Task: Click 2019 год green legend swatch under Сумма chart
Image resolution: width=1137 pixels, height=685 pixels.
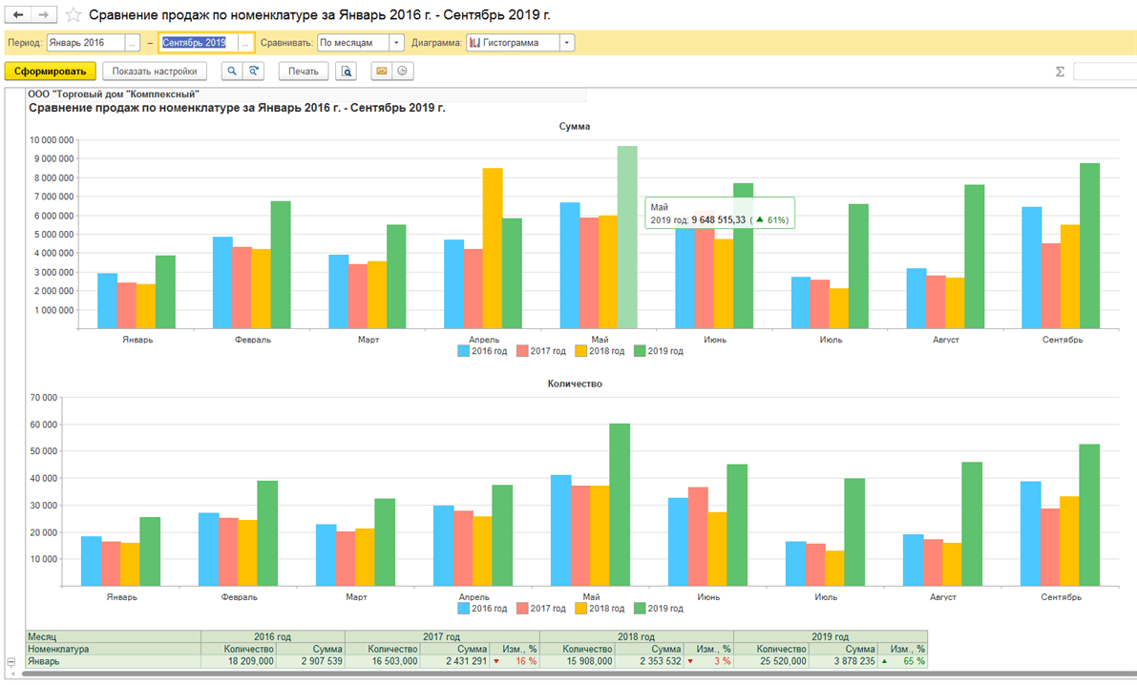Action: pyautogui.click(x=640, y=351)
